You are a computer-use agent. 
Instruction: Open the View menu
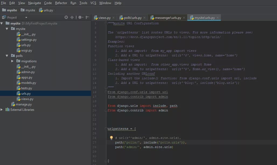pos(22,3)
